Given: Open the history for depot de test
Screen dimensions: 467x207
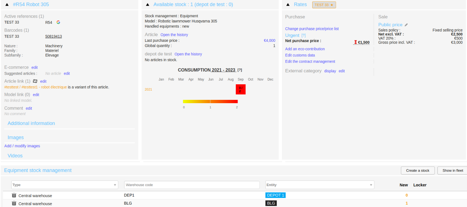Looking at the screenshot, I should point(188,54).
